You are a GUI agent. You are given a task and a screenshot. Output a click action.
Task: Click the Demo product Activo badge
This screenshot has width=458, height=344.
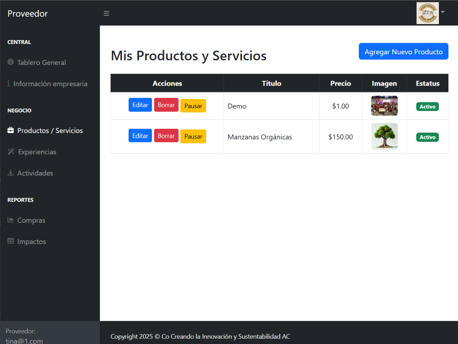click(x=427, y=107)
